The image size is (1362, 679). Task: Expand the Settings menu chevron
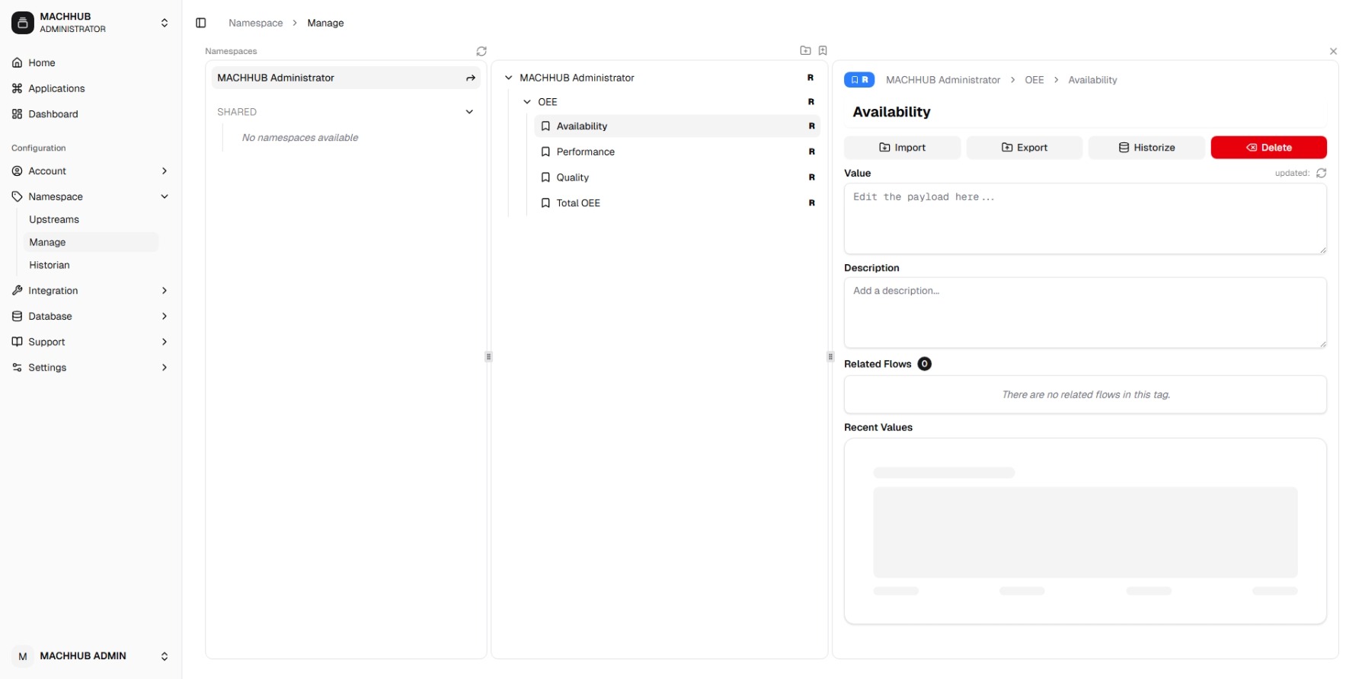(x=165, y=368)
